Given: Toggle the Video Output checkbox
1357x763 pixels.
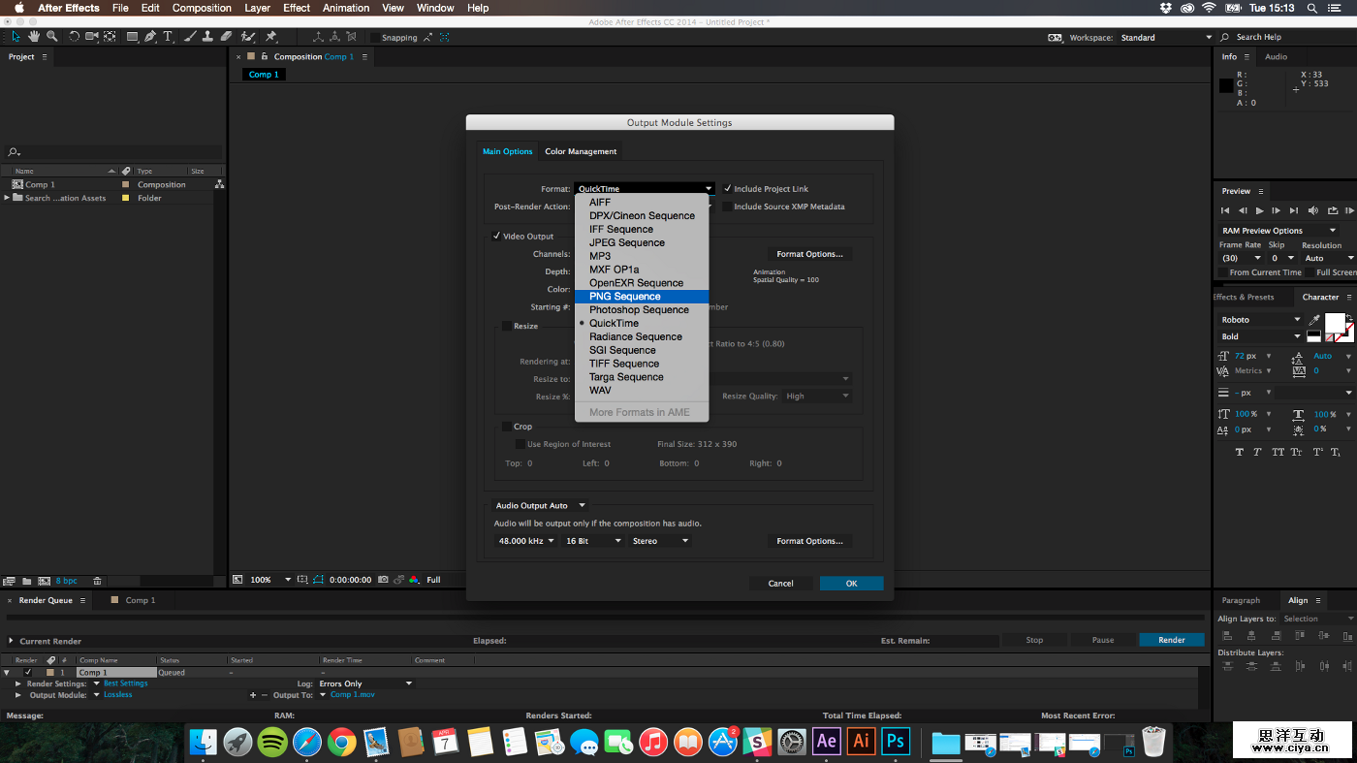Looking at the screenshot, I should tap(496, 237).
